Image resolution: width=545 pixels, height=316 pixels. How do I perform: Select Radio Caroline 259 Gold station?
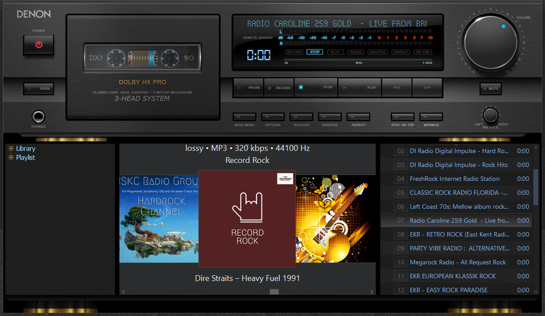[457, 220]
